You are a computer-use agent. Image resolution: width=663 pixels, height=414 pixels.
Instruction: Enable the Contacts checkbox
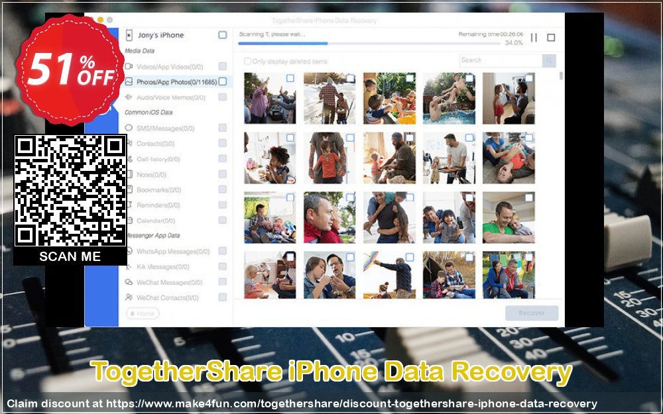tap(222, 143)
